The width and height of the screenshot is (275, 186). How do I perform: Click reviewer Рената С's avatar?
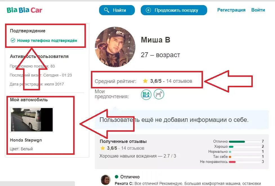coord(106,180)
